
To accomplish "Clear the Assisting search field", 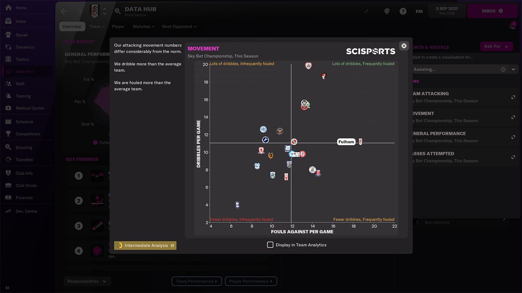I will [x=503, y=69].
